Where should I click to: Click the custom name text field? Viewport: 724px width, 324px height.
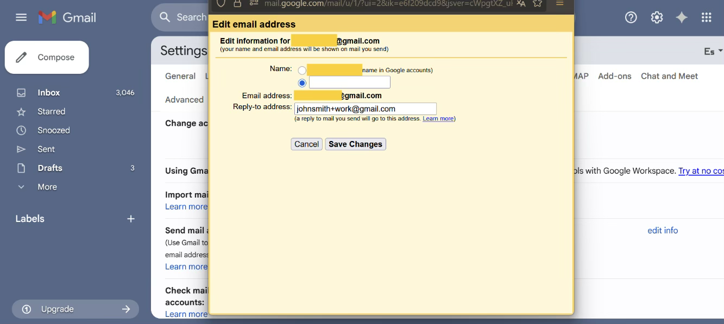tap(349, 82)
